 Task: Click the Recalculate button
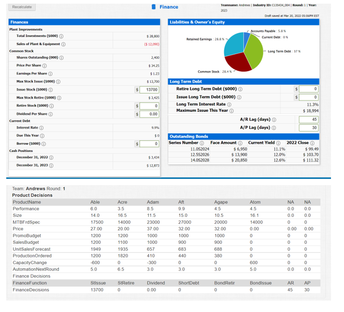point(22,7)
